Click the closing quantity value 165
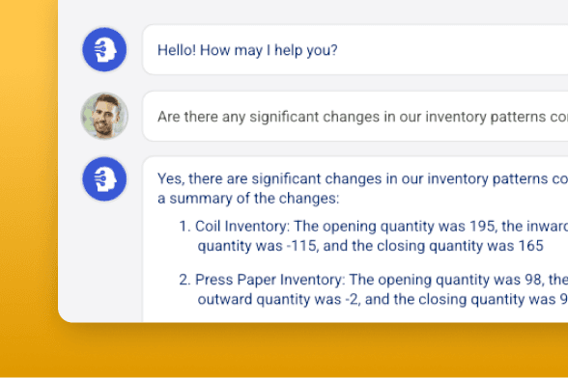The height and width of the screenshot is (378, 568). point(531,246)
